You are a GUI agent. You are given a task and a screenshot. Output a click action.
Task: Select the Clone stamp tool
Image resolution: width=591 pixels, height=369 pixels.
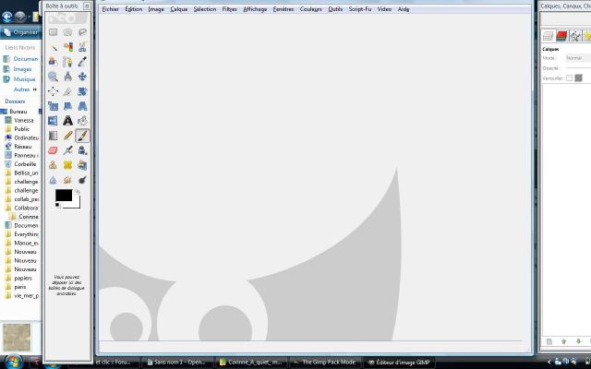click(x=54, y=165)
